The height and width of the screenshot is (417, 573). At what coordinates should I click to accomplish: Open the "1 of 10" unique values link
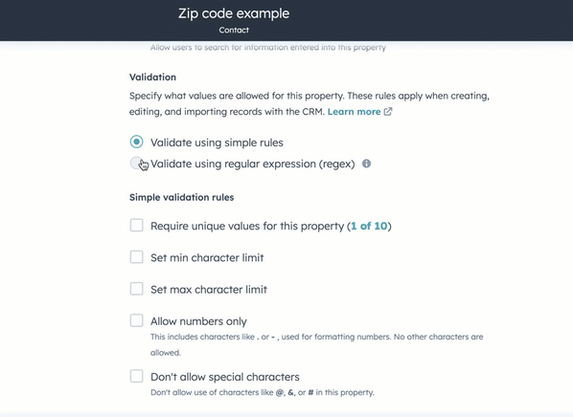pyautogui.click(x=369, y=226)
